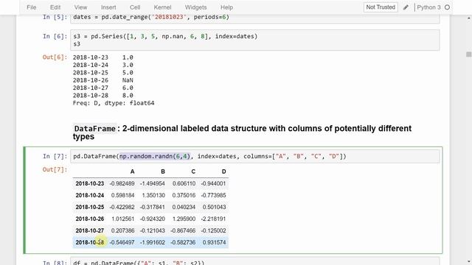The image size is (472, 265).
Task: Click the In [6] prompt label
Action: point(55,36)
